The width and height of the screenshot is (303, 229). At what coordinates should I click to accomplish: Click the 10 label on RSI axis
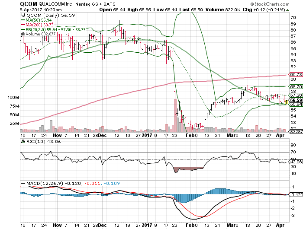293,173
